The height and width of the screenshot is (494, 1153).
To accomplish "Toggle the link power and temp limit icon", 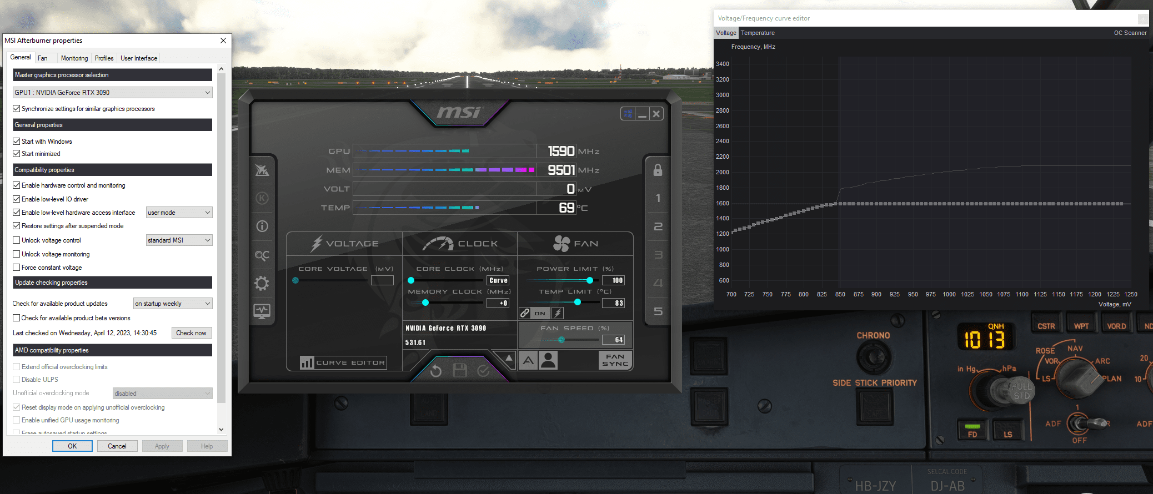I will click(525, 313).
